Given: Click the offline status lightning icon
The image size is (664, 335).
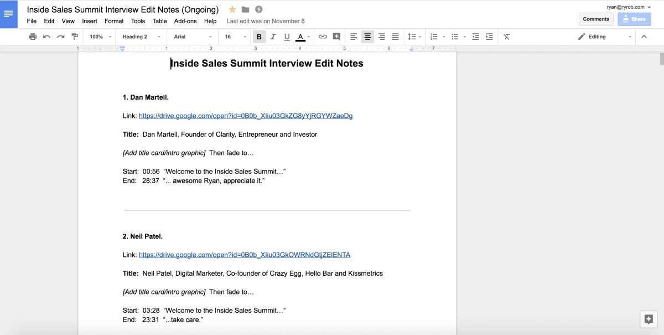Looking at the screenshot, I should [x=258, y=9].
